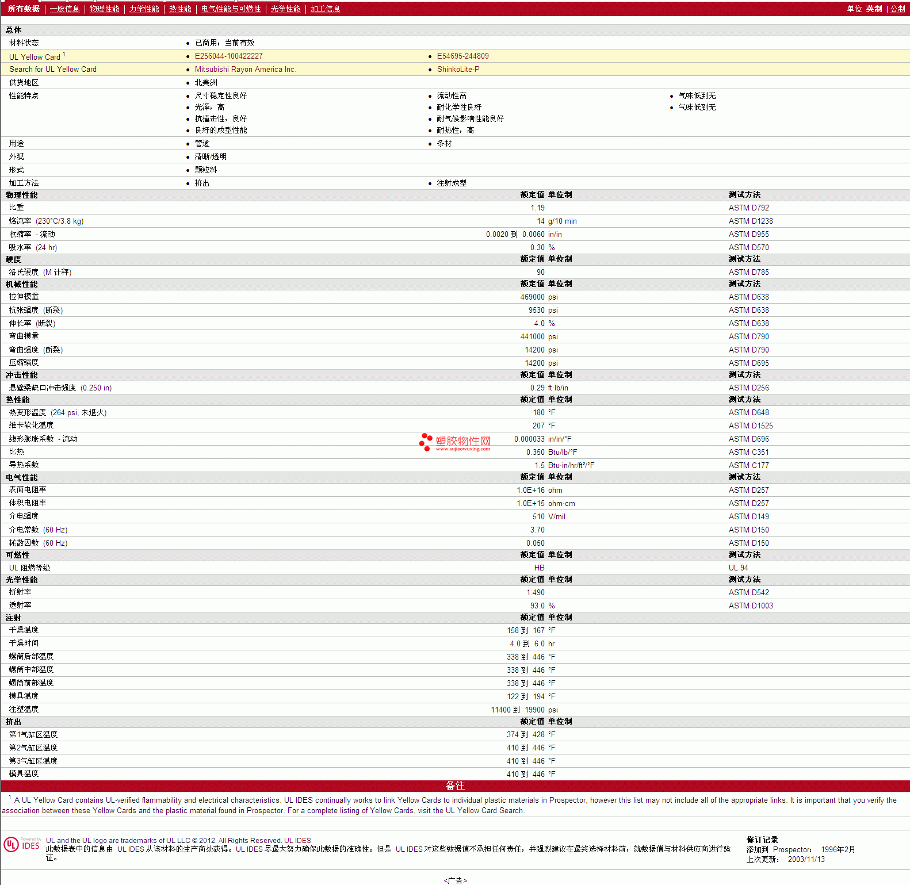Open UL Yellow Card E54695-244809
Screen dimensions: 910x885
[x=462, y=56]
